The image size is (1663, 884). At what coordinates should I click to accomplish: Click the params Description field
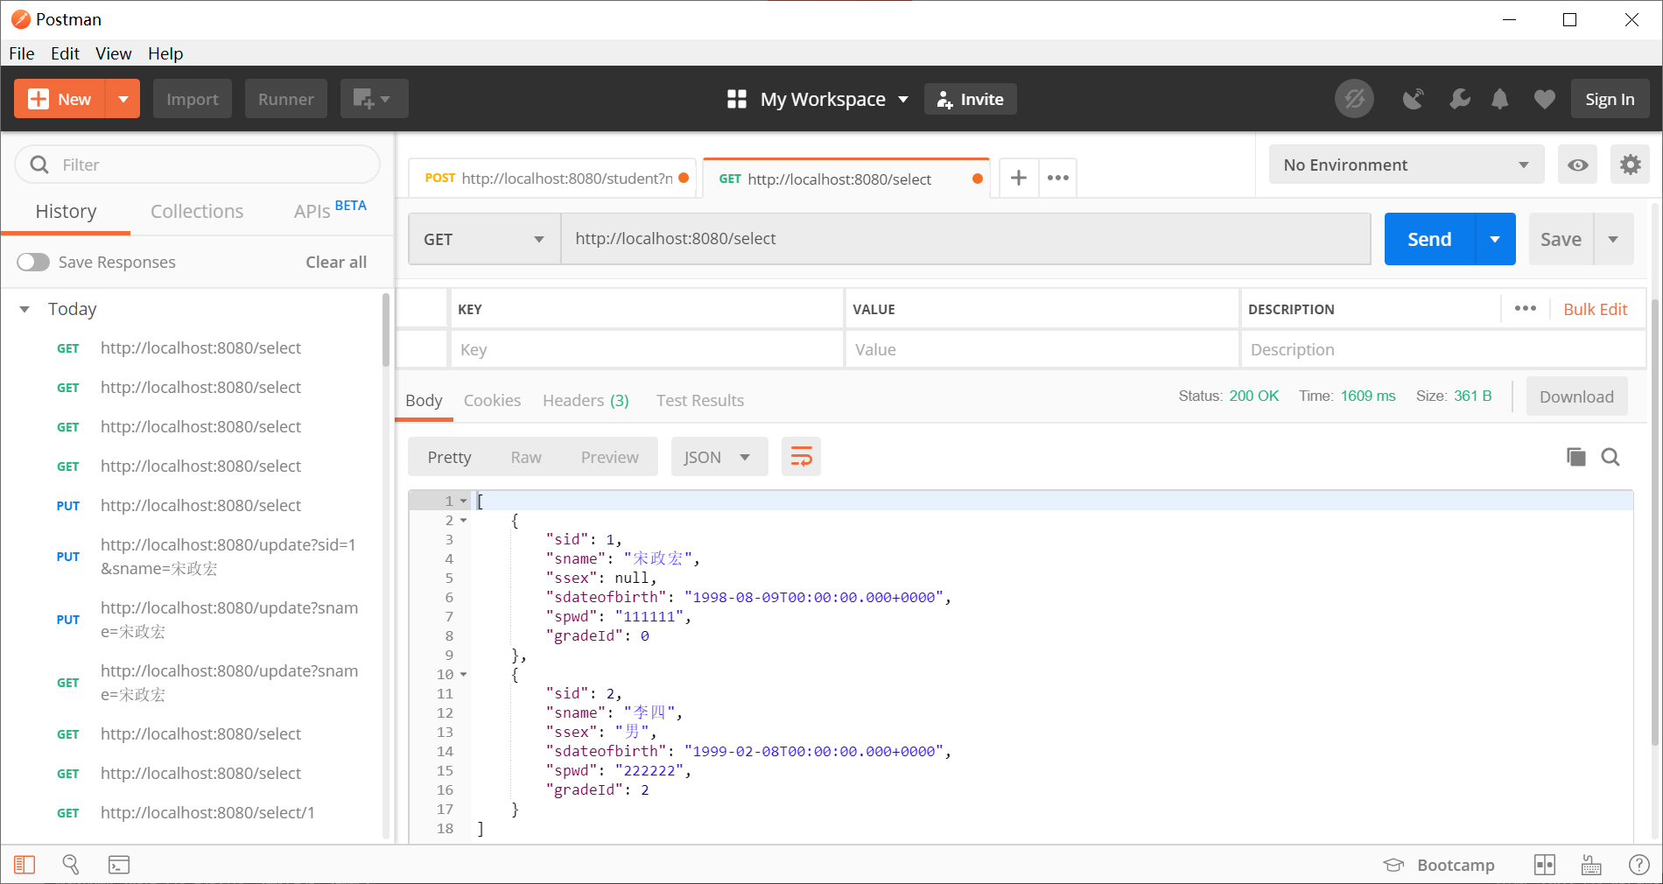(x=1442, y=349)
